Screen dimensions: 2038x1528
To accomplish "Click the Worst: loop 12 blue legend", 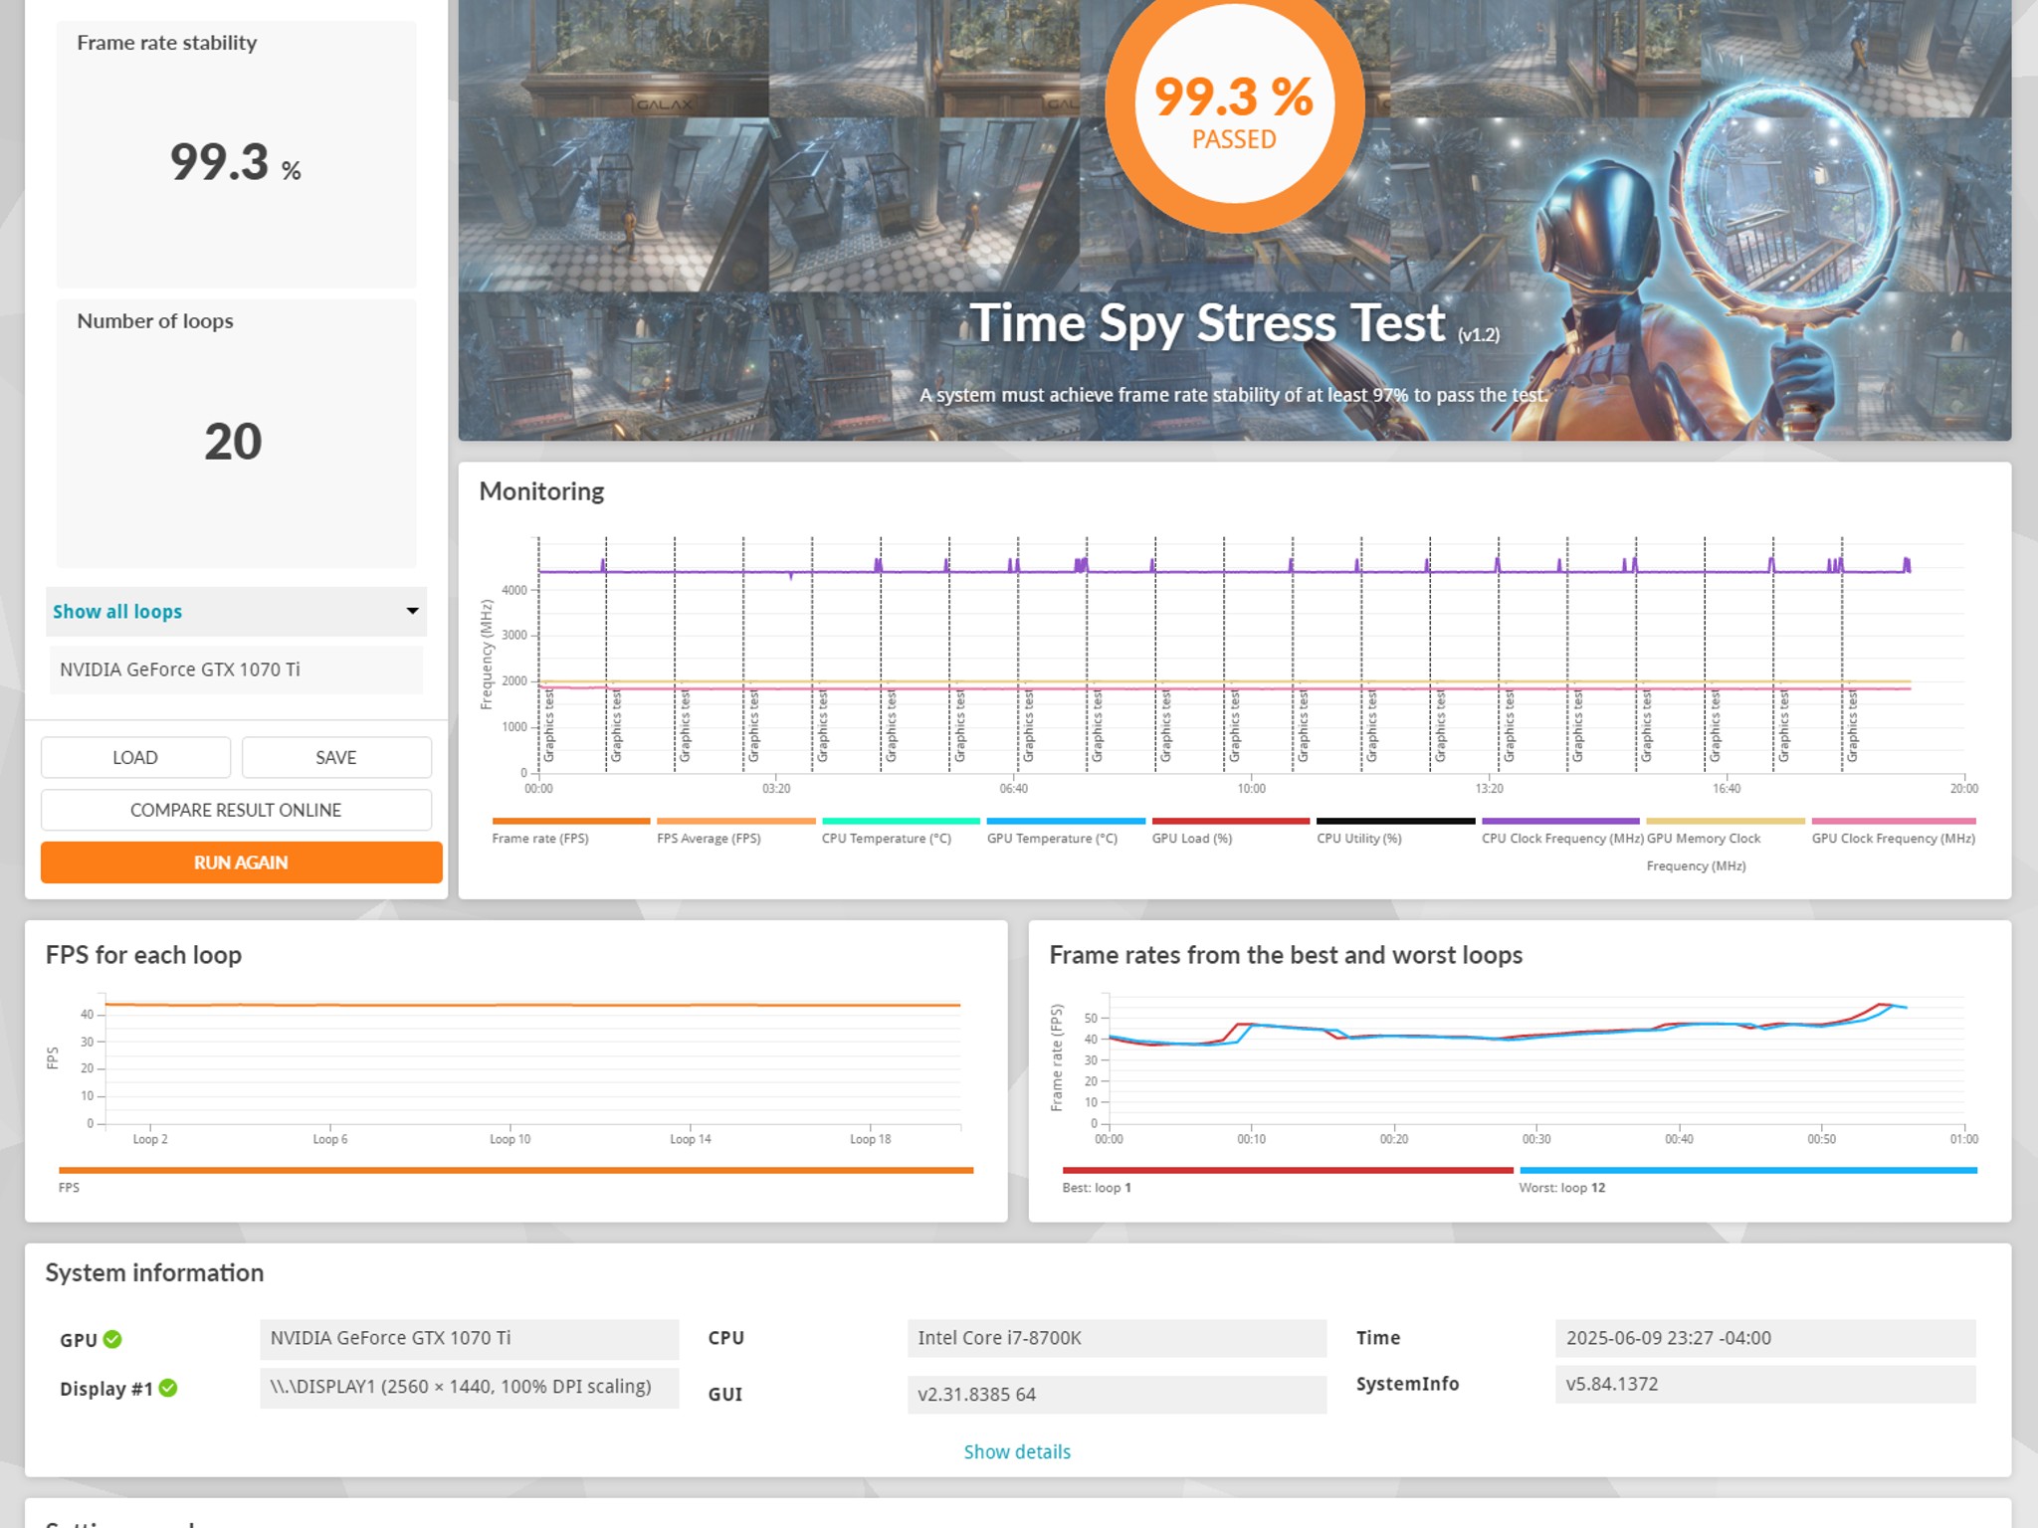I will (x=1747, y=1171).
